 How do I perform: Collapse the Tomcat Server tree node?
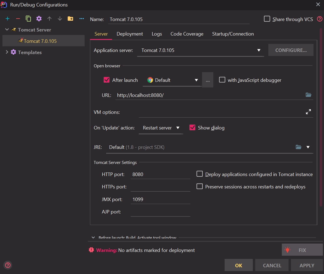point(7,30)
